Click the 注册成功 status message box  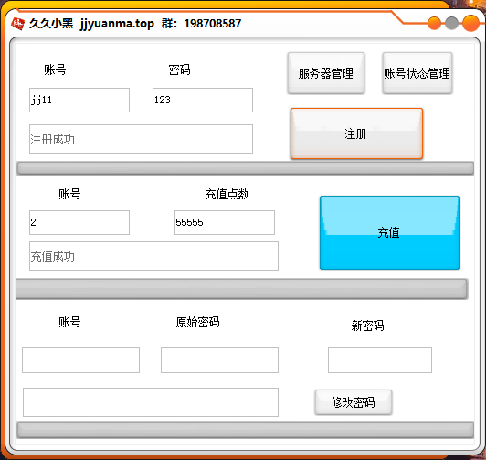point(141,139)
